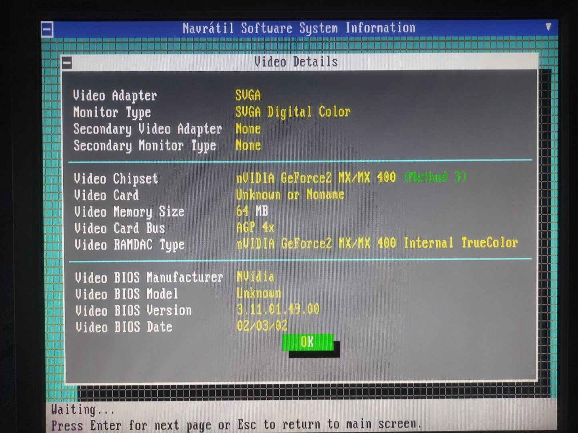Click the 3.11.01.49.00 BIOS version value
Image resolution: width=578 pixels, height=433 pixels.
click(x=278, y=309)
